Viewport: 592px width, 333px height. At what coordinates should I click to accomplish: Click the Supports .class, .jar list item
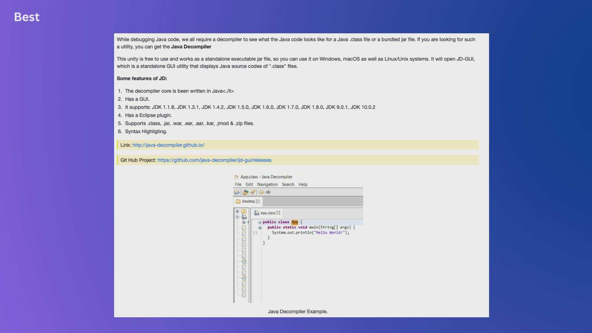click(190, 123)
